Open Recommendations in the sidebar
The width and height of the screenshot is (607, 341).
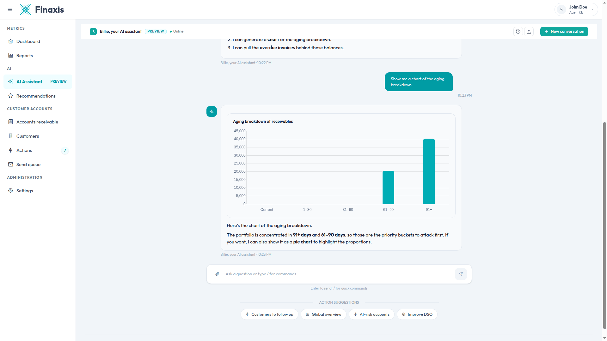click(x=38, y=96)
